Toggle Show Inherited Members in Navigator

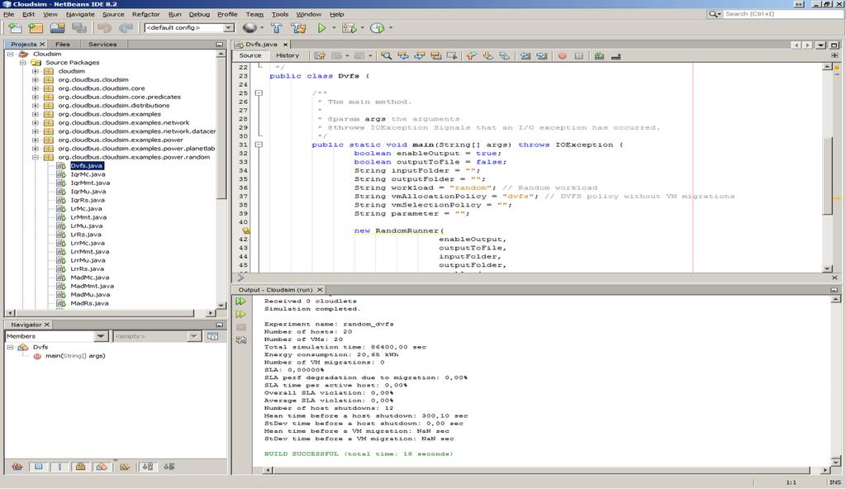pos(17,467)
